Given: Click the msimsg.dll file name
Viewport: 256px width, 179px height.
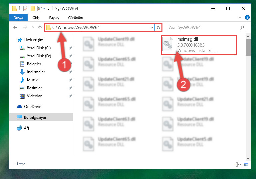Looking at the screenshot, I should click(188, 39).
